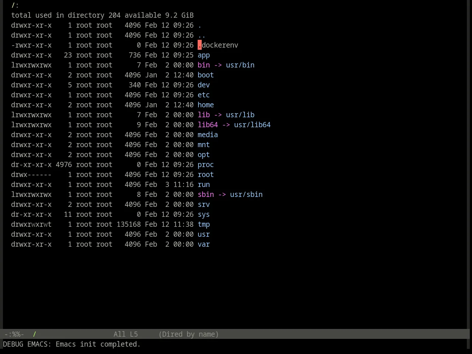
Task: Open the usr directory
Action: [x=204, y=235]
